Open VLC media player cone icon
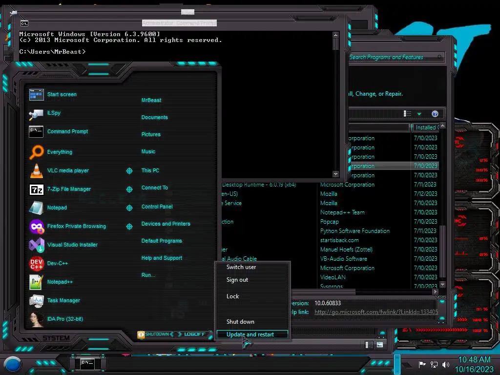 tap(36, 170)
